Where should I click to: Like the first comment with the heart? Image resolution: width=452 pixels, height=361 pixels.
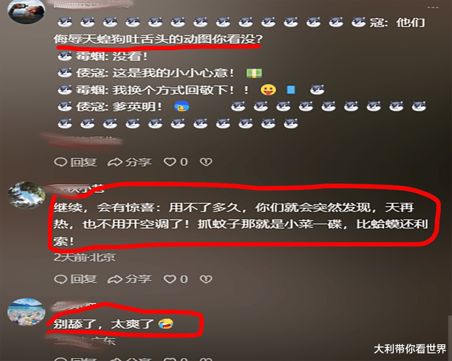pos(170,162)
